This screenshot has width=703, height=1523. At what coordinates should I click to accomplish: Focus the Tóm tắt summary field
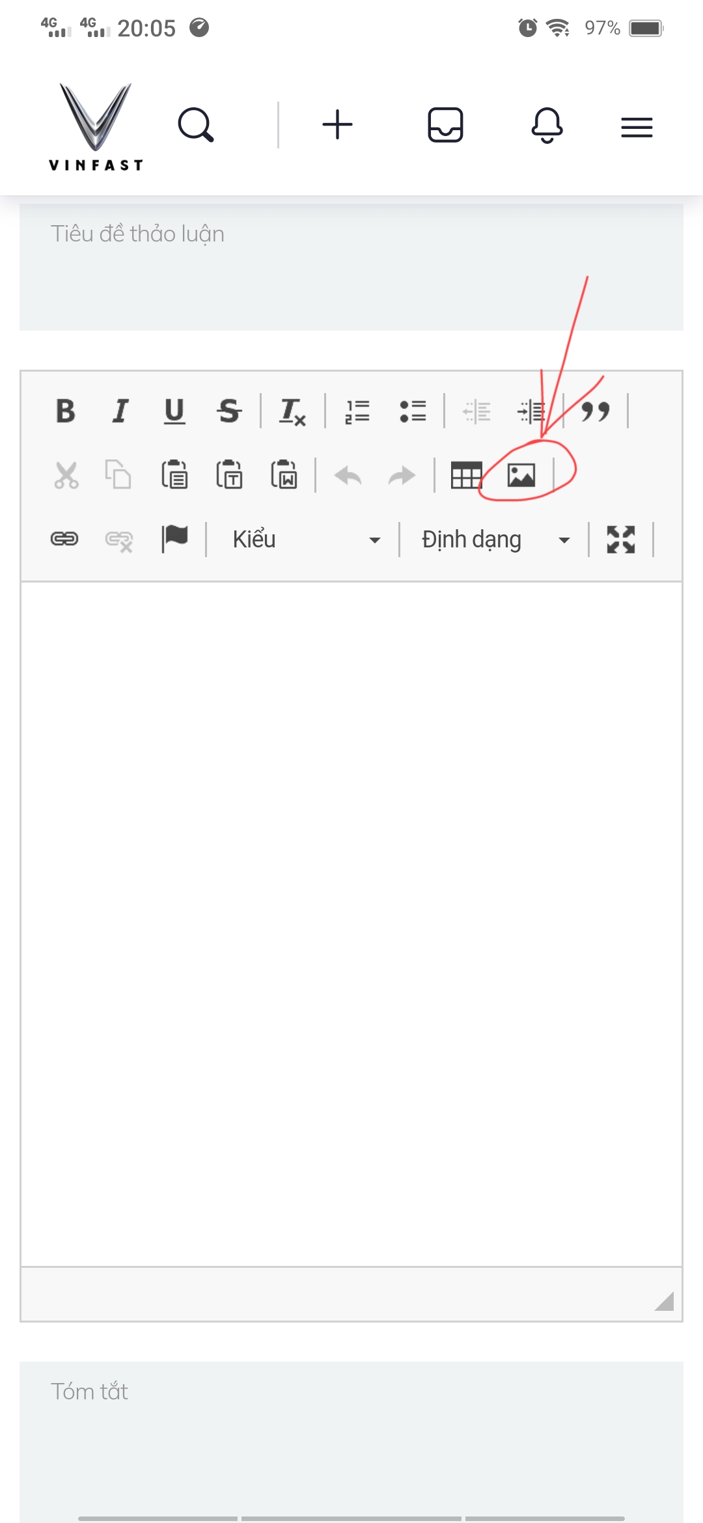(x=351, y=1442)
